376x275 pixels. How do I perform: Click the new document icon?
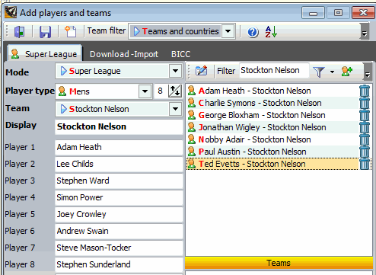pos(70,31)
